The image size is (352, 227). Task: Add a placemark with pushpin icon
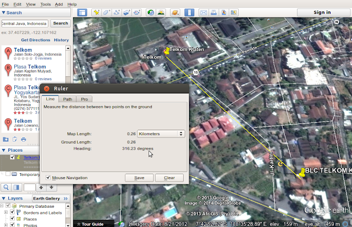pyautogui.click(x=97, y=13)
